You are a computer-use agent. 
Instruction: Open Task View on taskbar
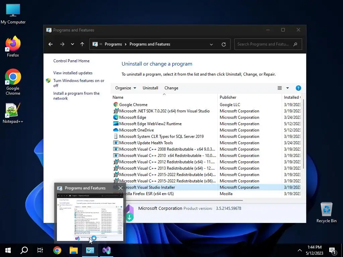click(40, 250)
